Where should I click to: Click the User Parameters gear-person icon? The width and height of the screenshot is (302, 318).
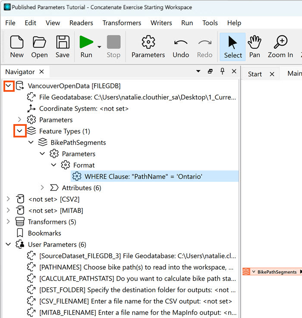coord(20,244)
